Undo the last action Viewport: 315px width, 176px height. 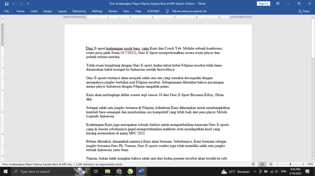tap(13, 4)
